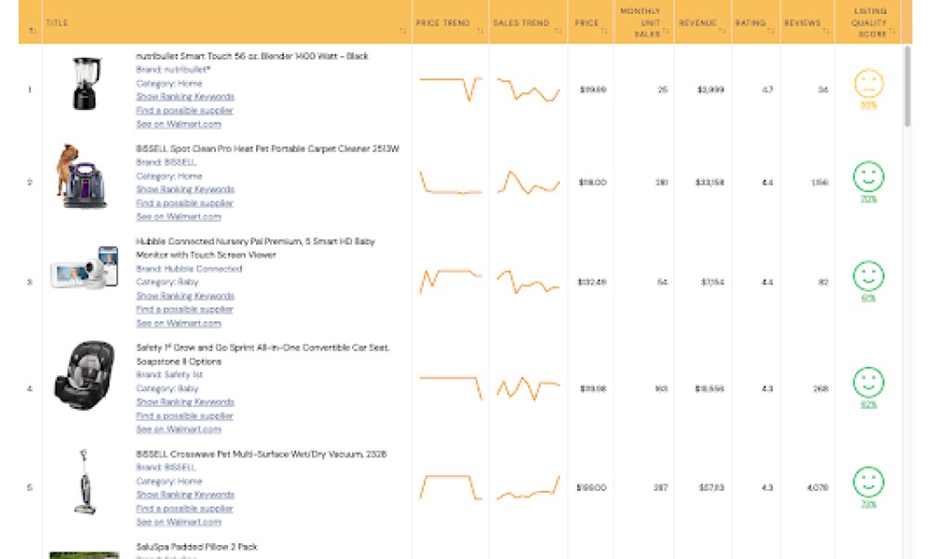Click the Hubble Connected Nursery Pal title

click(x=255, y=249)
